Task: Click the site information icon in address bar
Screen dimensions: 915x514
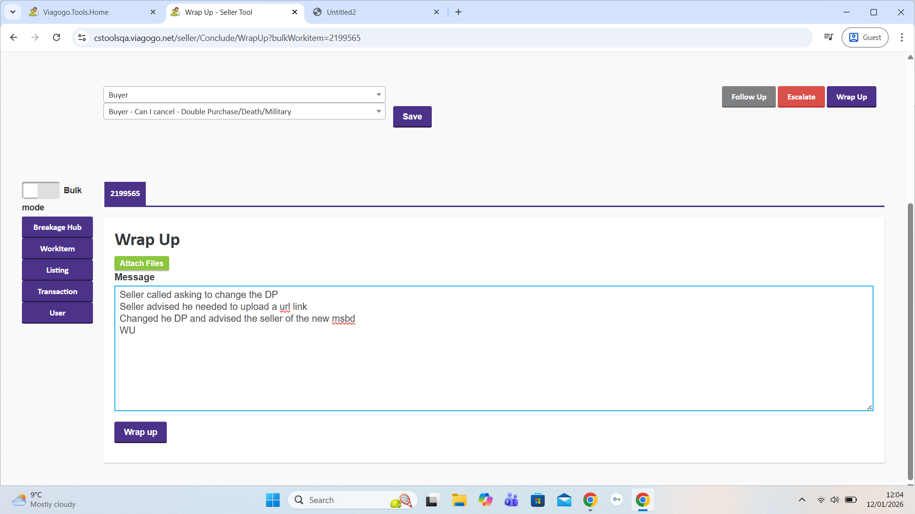Action: click(x=82, y=38)
